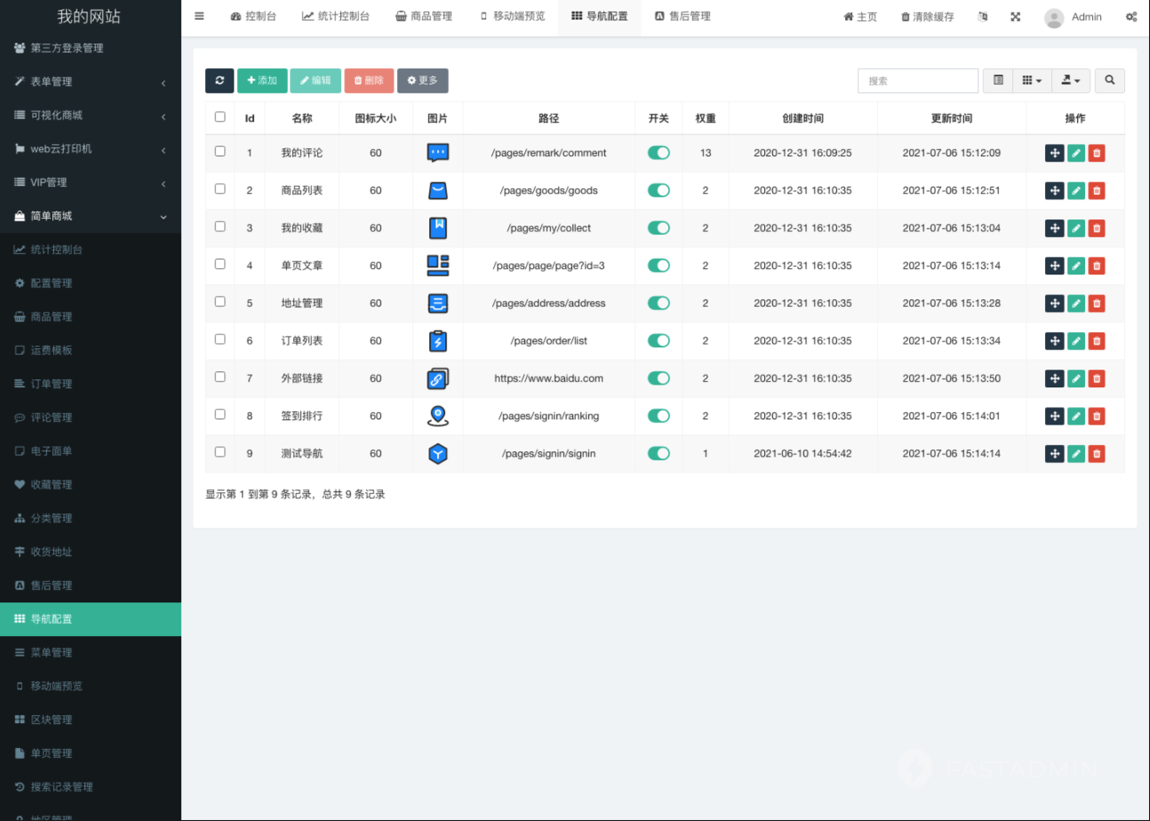Turn off the switch for 单页文章

659,266
